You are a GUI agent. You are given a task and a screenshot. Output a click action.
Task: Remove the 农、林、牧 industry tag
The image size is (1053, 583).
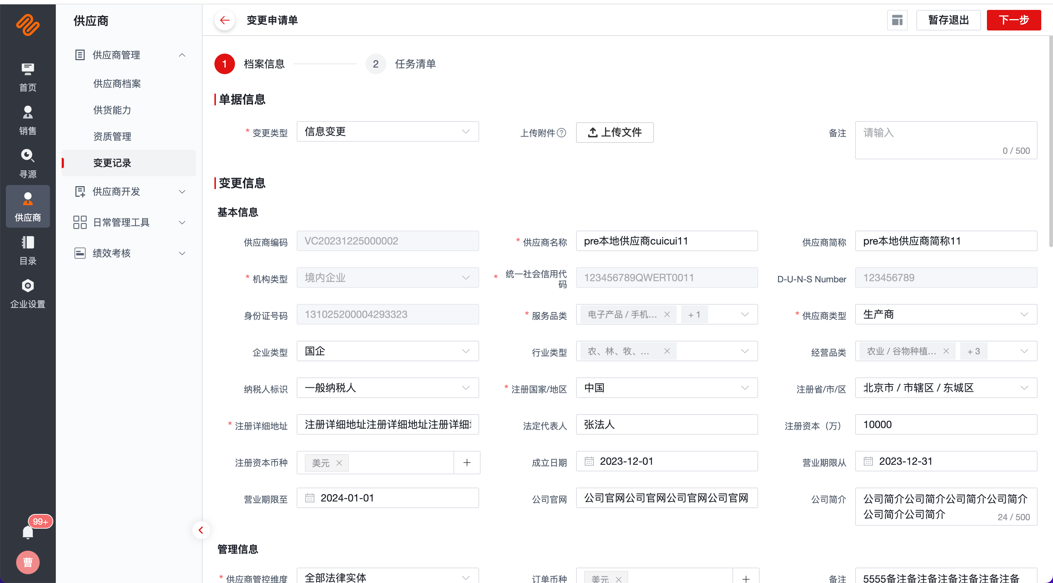tap(667, 351)
